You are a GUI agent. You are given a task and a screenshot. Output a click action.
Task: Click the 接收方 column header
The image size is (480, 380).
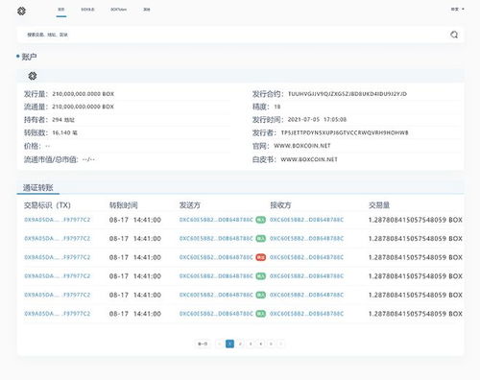click(x=280, y=205)
